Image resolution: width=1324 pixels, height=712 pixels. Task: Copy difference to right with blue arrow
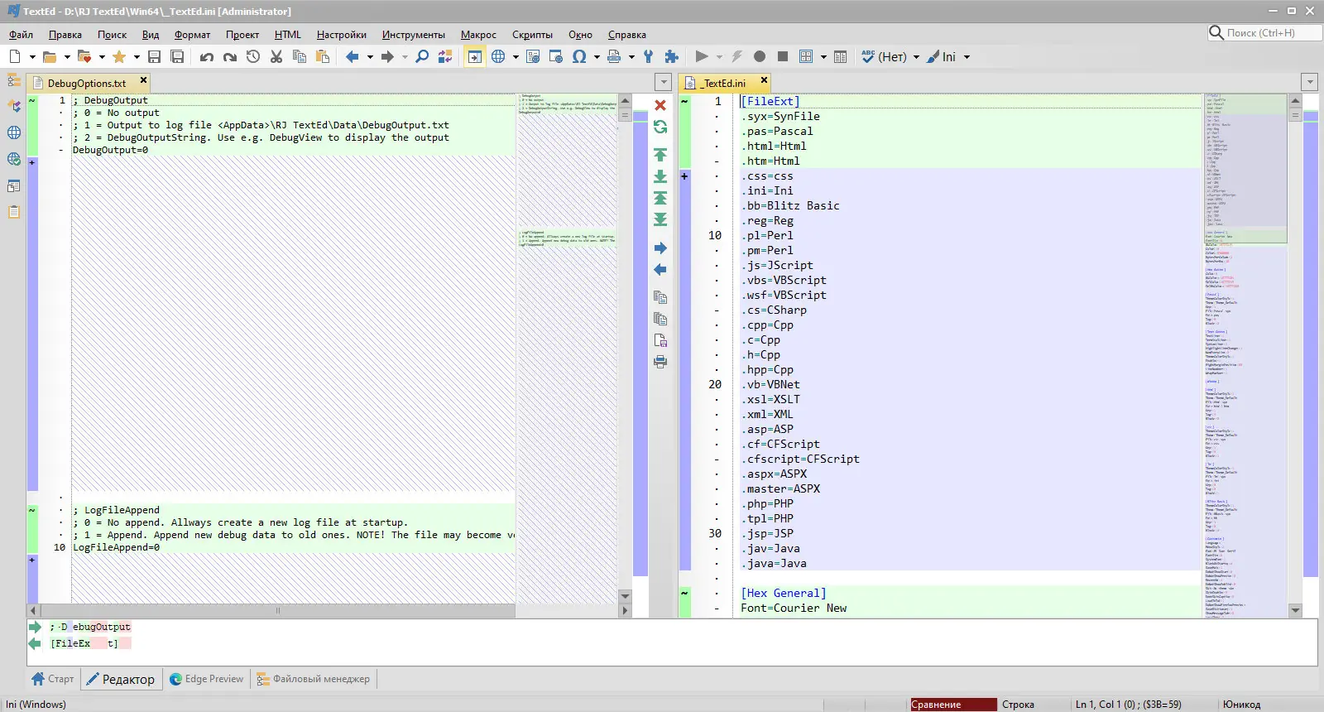point(660,248)
